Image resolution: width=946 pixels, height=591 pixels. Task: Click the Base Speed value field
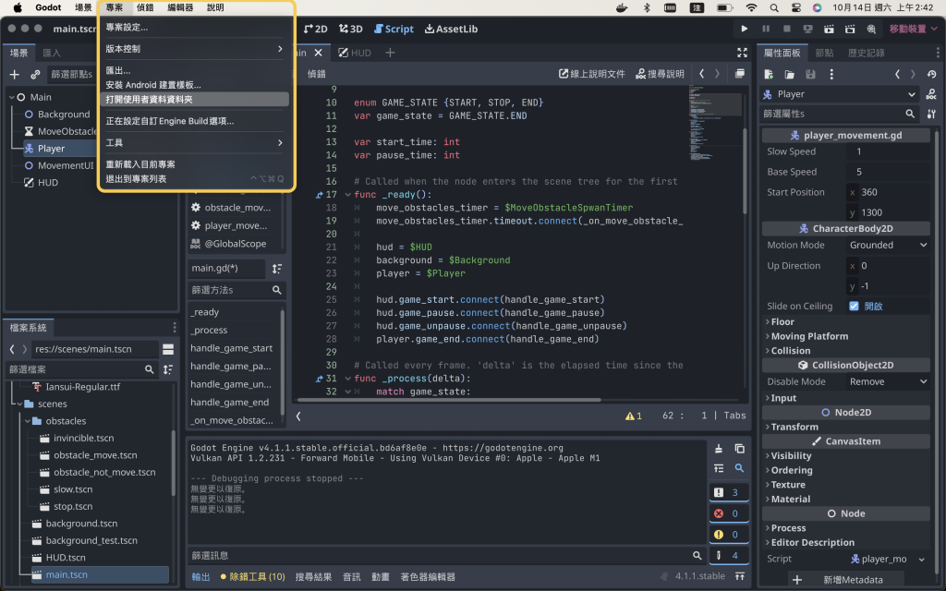888,172
